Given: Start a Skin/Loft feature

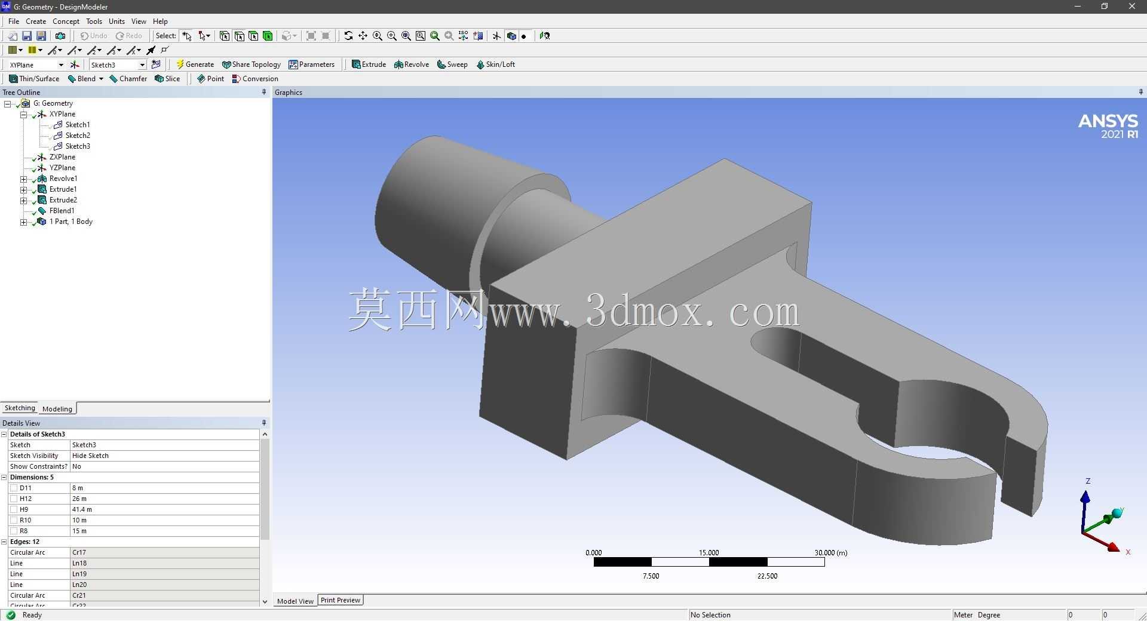Looking at the screenshot, I should (495, 64).
